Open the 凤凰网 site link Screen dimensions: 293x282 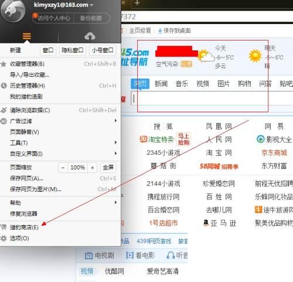click(x=219, y=127)
